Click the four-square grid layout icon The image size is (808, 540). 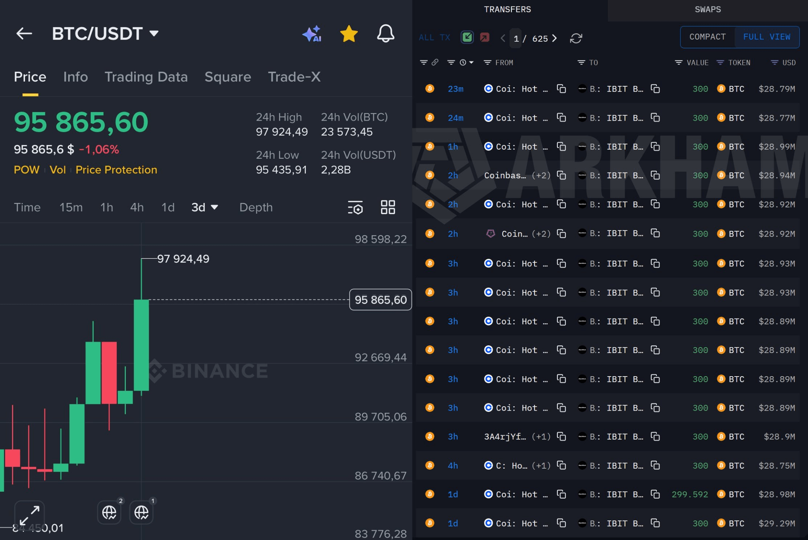pos(388,207)
